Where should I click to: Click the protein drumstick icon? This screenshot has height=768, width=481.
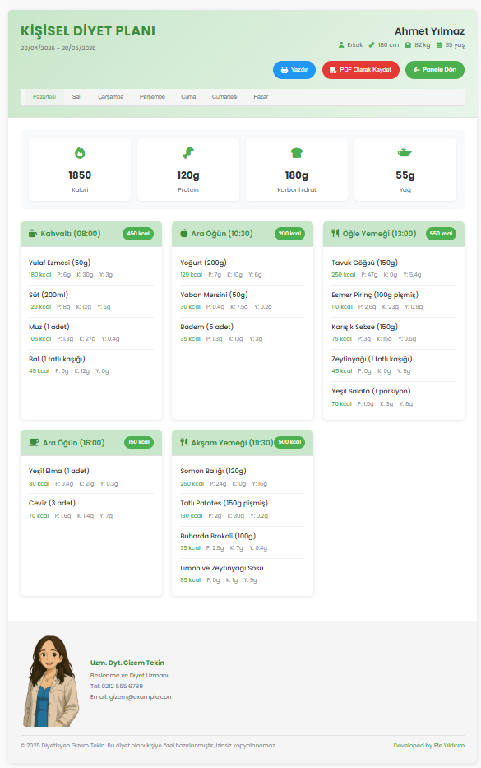pos(188,153)
